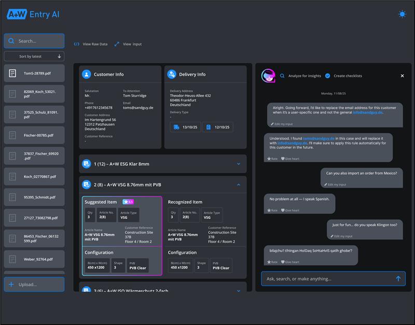Image resolution: width=415 pixels, height=325 pixels.
Task: Collapse item 2 (8) A+W VSG 8.76mm mit PVB
Action: (239, 184)
